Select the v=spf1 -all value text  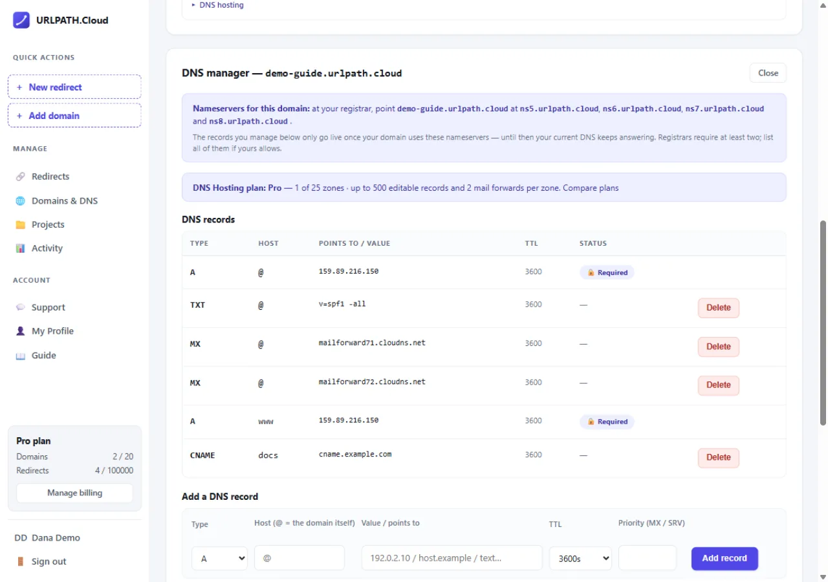pos(342,304)
